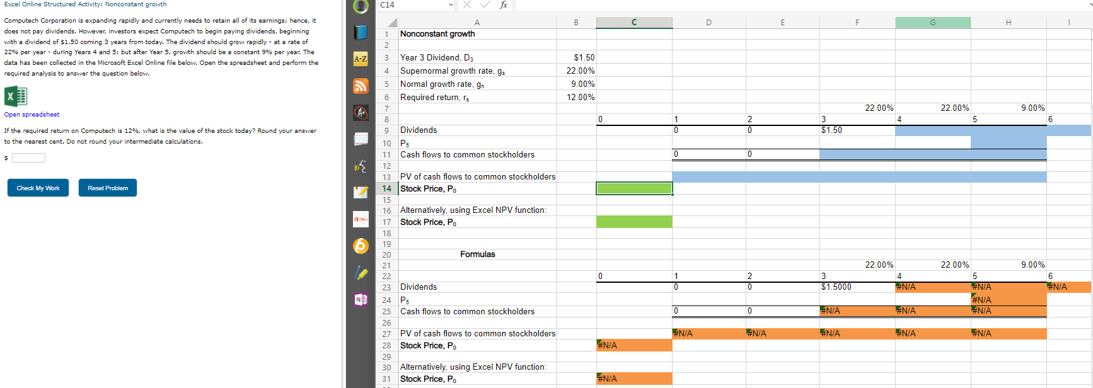The image size is (1093, 388).
Task: Select #N/A cell H24 in P5 row
Action: (1009, 300)
